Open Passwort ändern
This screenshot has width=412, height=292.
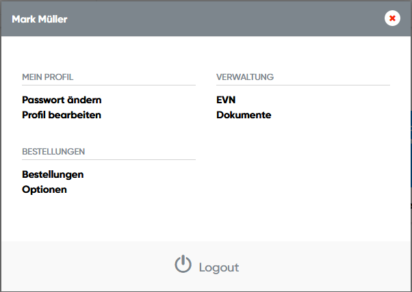[x=62, y=100]
